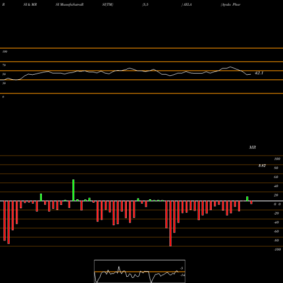This screenshot has width=283, height=283.
Task: Click the last green bar near MR right edge
Action: [247, 199]
